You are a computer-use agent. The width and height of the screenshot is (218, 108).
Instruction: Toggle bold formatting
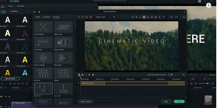click(x=137, y=17)
